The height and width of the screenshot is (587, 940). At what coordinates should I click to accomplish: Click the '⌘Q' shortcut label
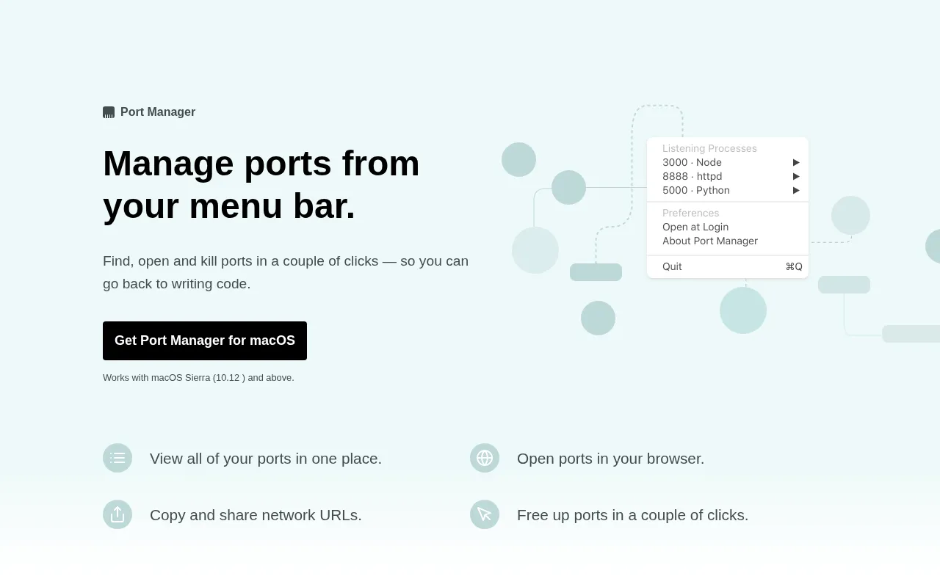tap(794, 266)
